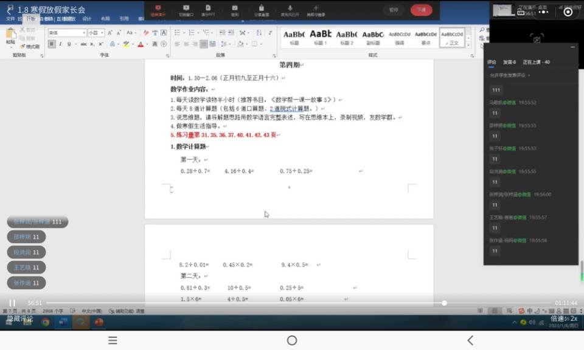Click the Grow Font icon

pos(110,33)
